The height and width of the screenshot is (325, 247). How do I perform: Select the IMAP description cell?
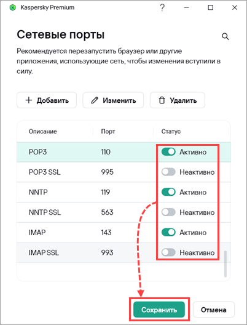pos(37,232)
